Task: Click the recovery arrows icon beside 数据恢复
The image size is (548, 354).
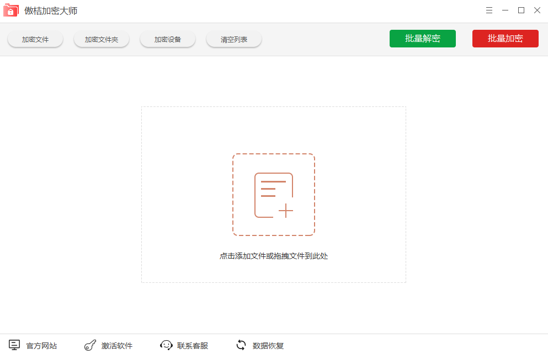Action: coord(241,345)
